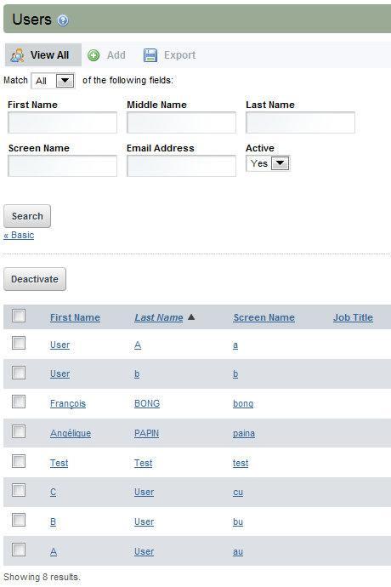Click the View All users icon
Image resolution: width=391 pixels, height=587 pixels.
point(18,55)
